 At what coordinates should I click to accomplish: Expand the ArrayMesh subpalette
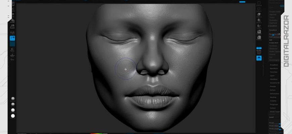(274, 65)
